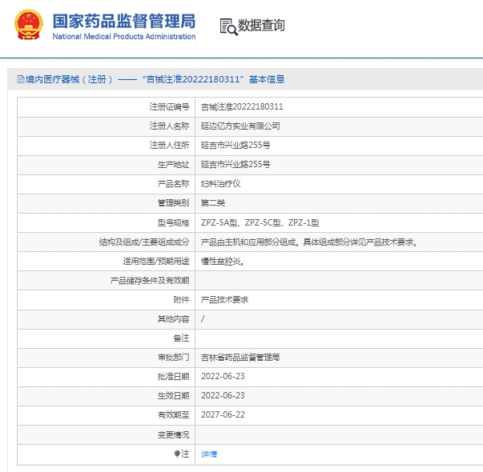Click the 注册证编号 label
The width and height of the screenshot is (483, 472).
(170, 106)
